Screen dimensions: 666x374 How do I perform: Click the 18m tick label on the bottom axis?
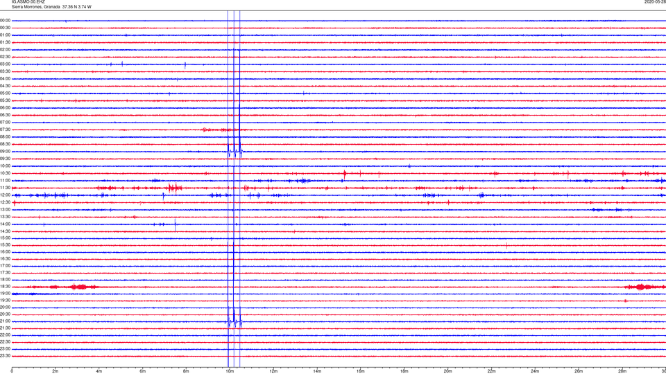tap(404, 371)
